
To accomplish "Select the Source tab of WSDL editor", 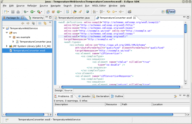I will (x=68, y=90).
